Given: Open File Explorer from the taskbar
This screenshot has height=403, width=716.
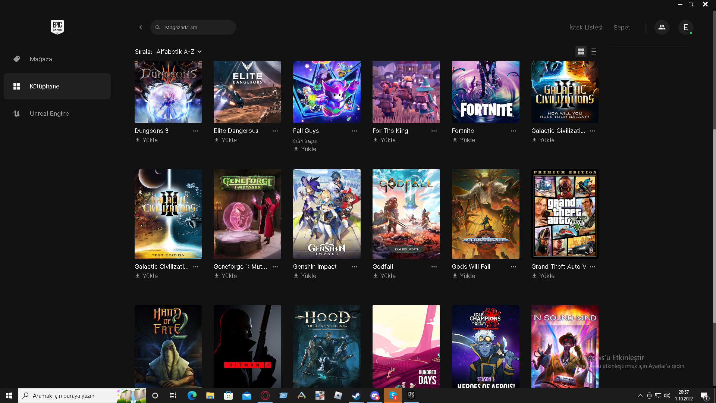Looking at the screenshot, I should [210, 396].
